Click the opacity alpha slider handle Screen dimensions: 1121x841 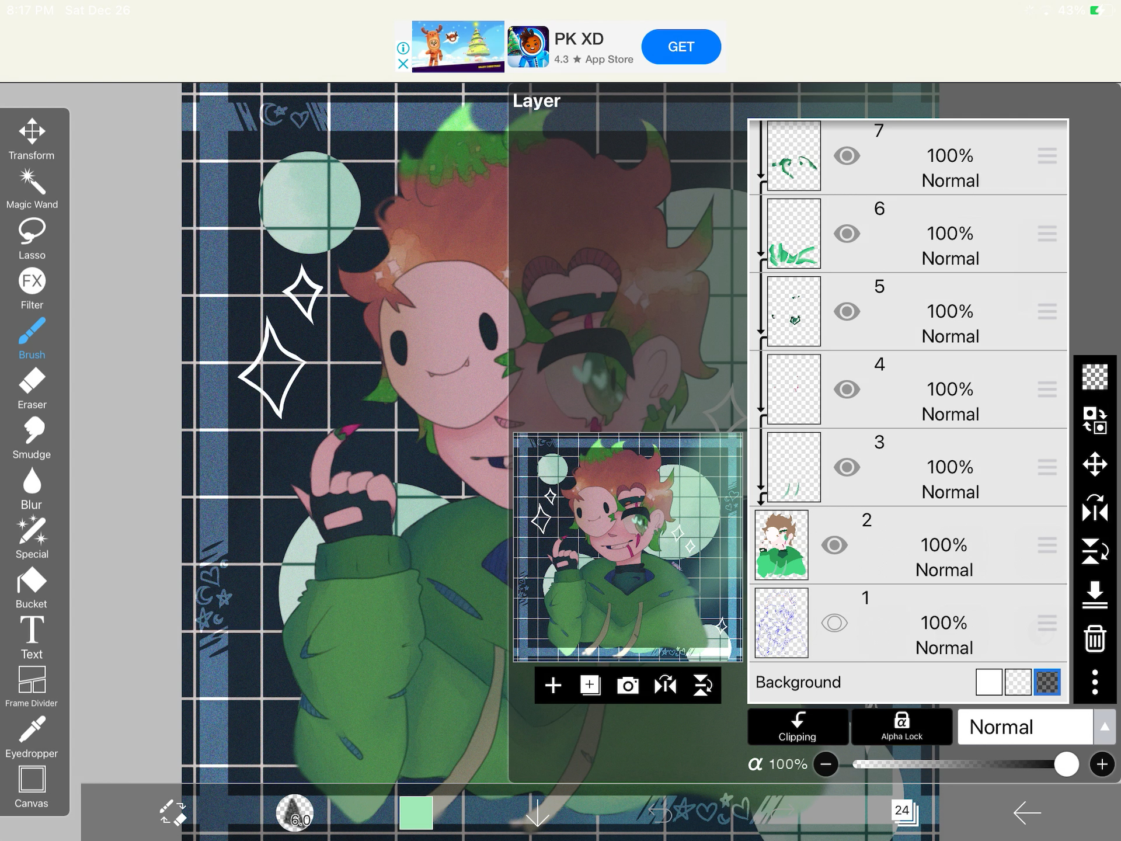point(1066,764)
